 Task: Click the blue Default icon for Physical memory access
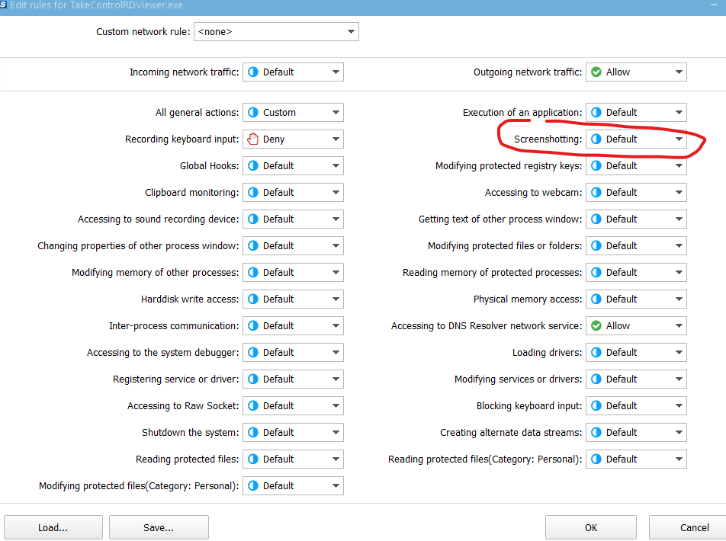[596, 299]
